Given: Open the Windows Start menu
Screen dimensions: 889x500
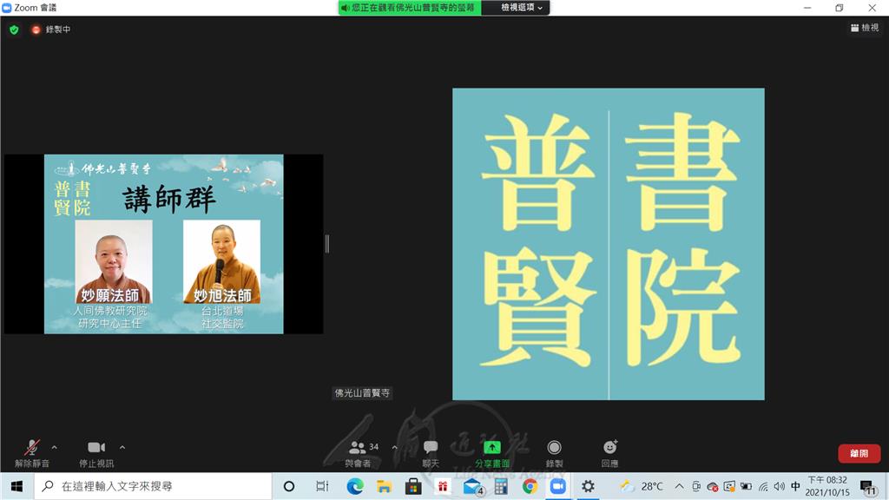Looking at the screenshot, I should pyautogui.click(x=17, y=486).
